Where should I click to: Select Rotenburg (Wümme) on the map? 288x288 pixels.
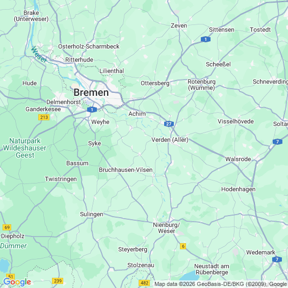[201, 85]
